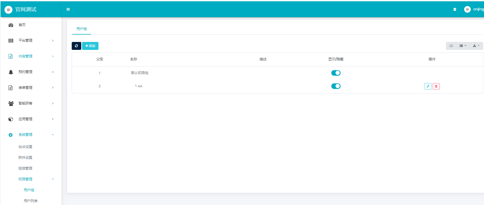The image size is (484, 205).
Task: Toggle visibility switch for 默认权限组
Action: click(x=336, y=73)
